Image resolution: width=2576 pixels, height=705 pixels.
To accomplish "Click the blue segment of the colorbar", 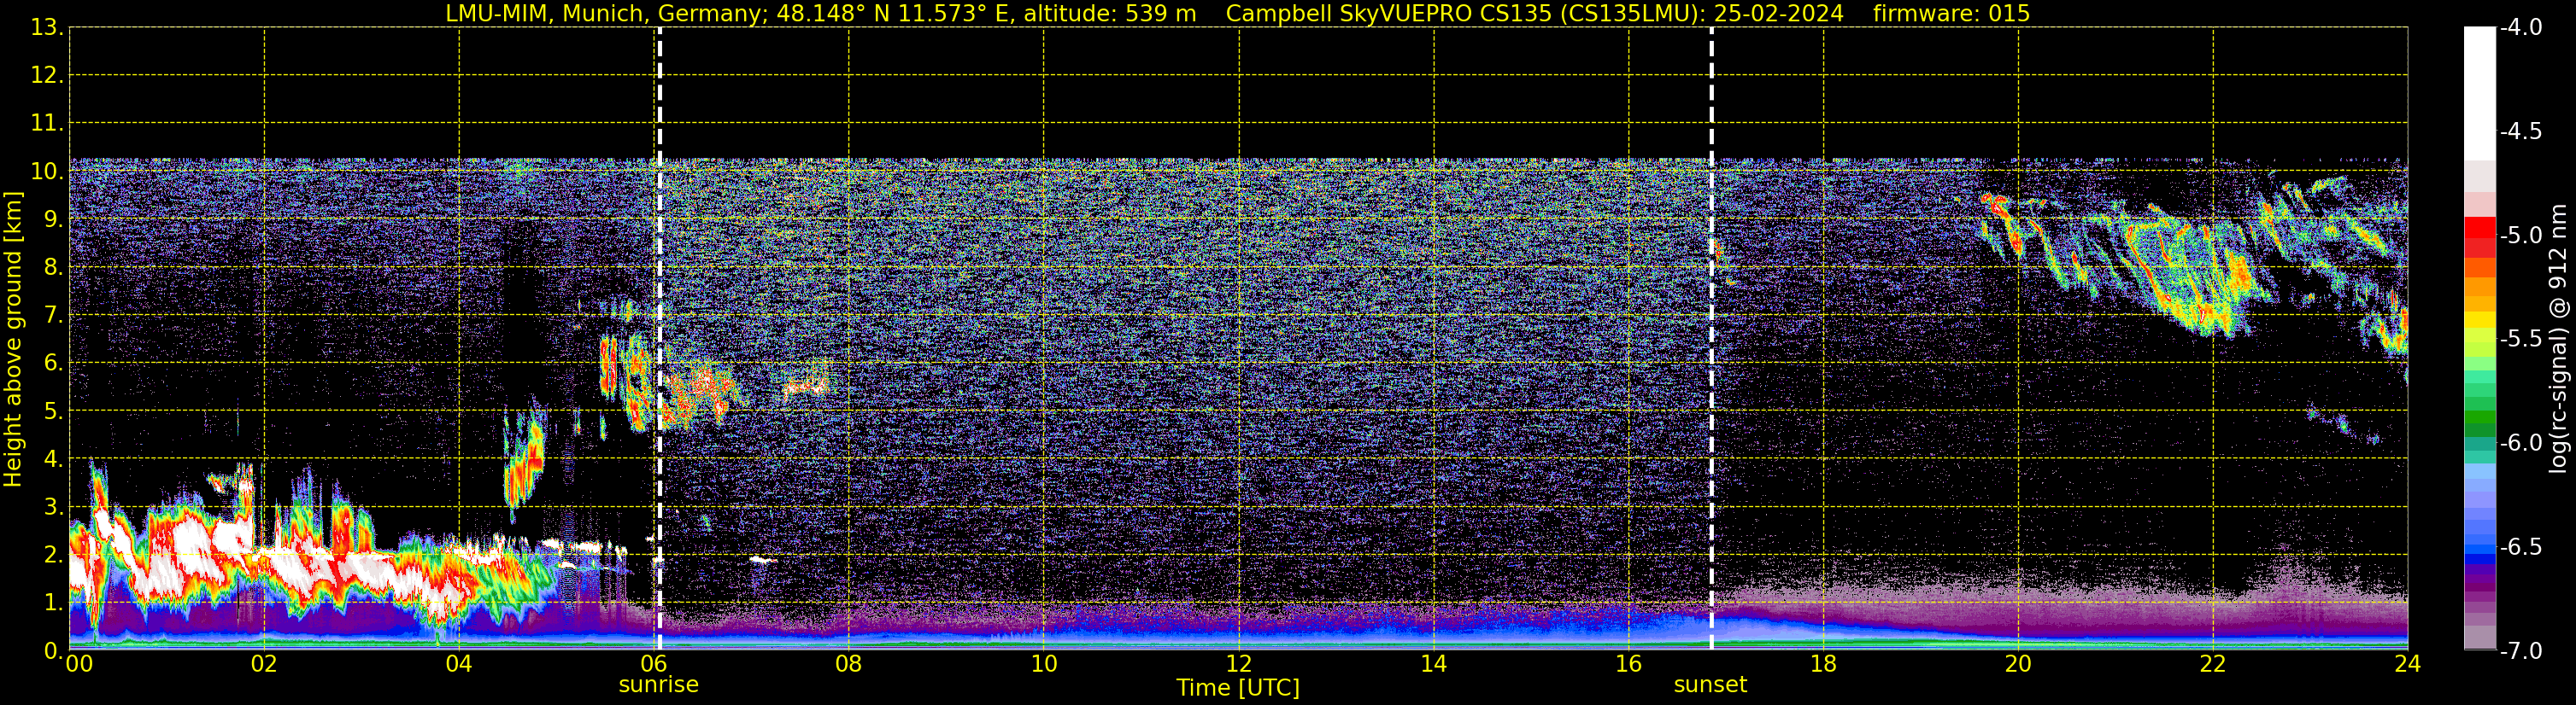I will pos(2480,547).
